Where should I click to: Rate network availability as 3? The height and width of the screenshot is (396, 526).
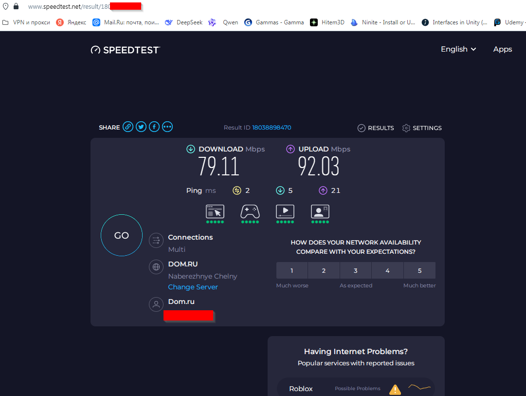(x=356, y=270)
